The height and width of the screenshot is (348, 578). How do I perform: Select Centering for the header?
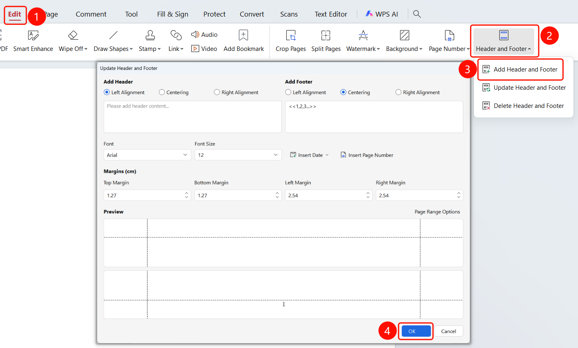tap(174, 93)
